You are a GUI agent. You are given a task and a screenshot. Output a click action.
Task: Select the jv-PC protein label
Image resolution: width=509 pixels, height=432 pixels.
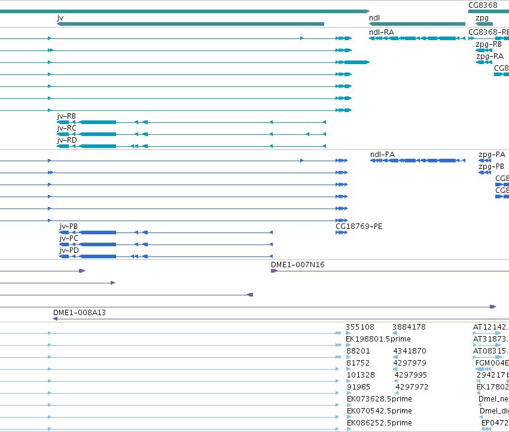click(x=69, y=238)
